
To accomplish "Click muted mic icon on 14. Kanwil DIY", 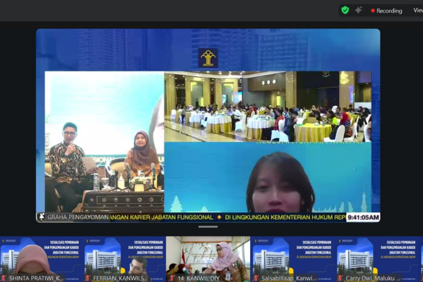I will pos(172,278).
